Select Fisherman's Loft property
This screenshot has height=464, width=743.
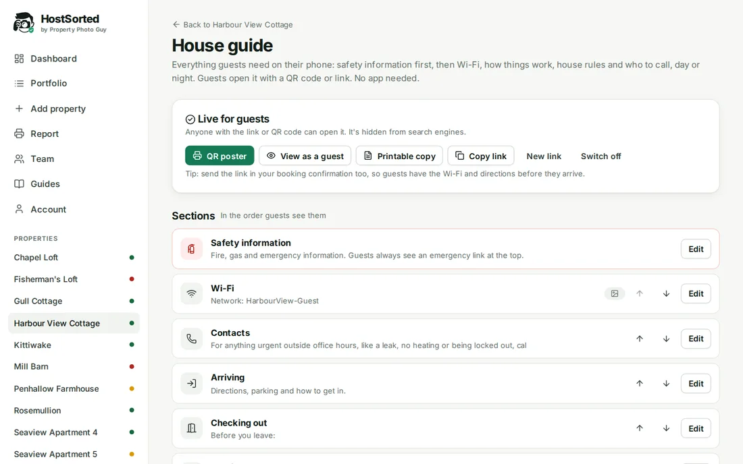pyautogui.click(x=74, y=279)
